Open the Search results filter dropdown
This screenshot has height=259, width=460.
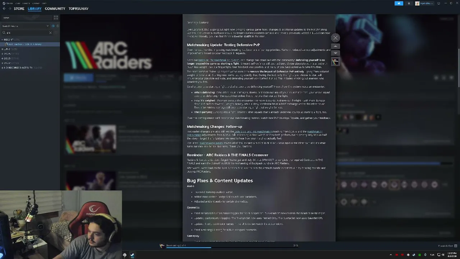pyautogui.click(x=25, y=26)
